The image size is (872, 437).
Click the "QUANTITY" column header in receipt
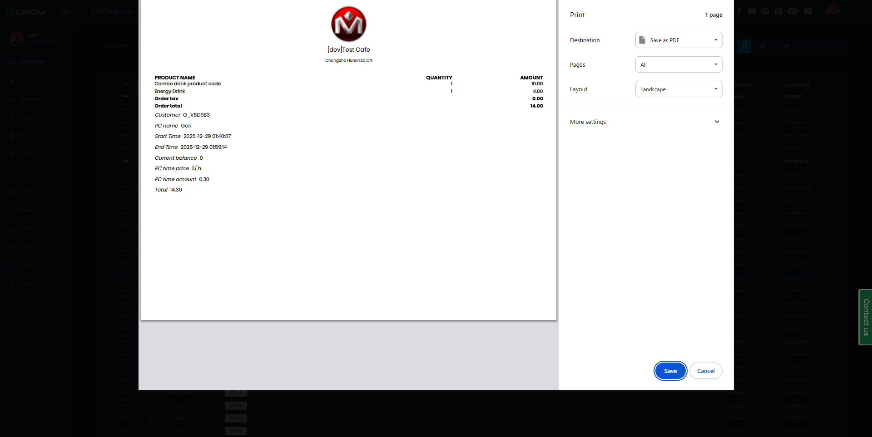(x=439, y=78)
